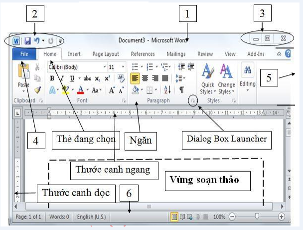Click the Bullets list icon
Image resolution: width=303 pixels, height=230 pixels.
[x=135, y=67]
